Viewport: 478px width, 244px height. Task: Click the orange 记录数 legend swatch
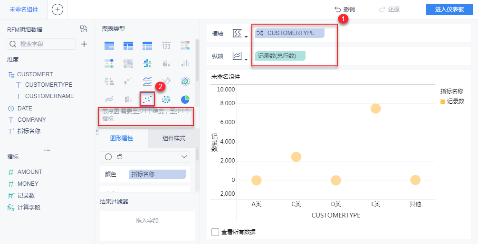point(443,102)
